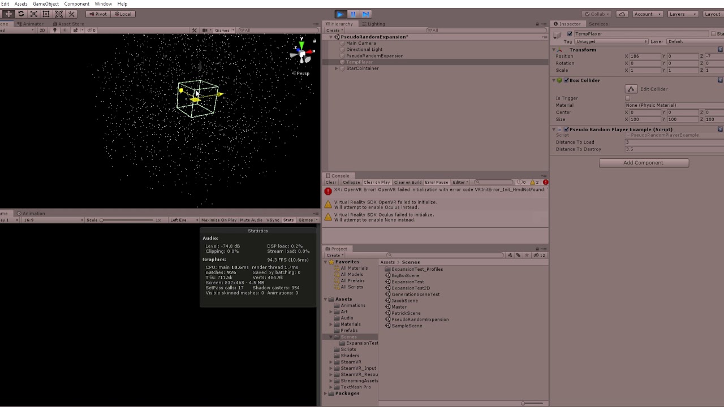Disable Pseudo Random Player Example script checkbox
Viewport: 724px width, 407px height.
click(x=566, y=129)
